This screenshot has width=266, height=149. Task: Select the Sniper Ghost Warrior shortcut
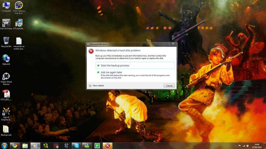(x=6, y=79)
